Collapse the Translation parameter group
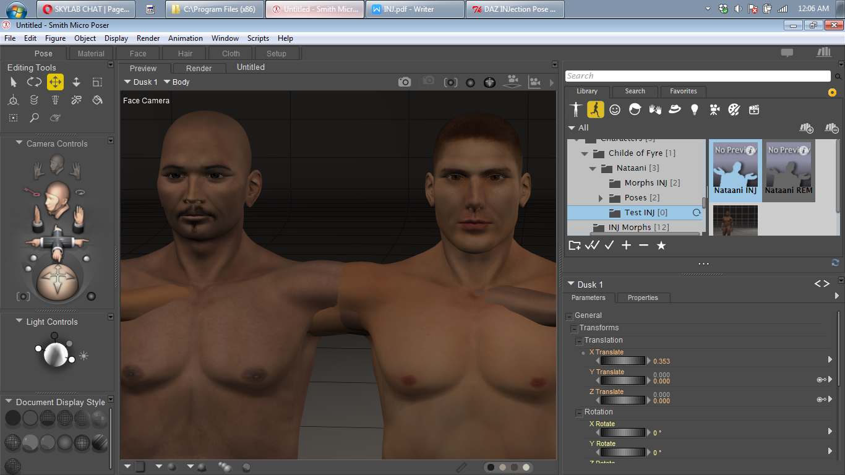Image resolution: width=845 pixels, height=475 pixels. point(580,341)
